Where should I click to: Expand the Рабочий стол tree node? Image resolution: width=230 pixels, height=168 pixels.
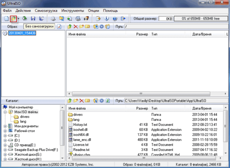point(5,131)
